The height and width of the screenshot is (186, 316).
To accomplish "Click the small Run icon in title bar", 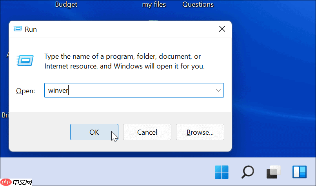I will pos(18,29).
